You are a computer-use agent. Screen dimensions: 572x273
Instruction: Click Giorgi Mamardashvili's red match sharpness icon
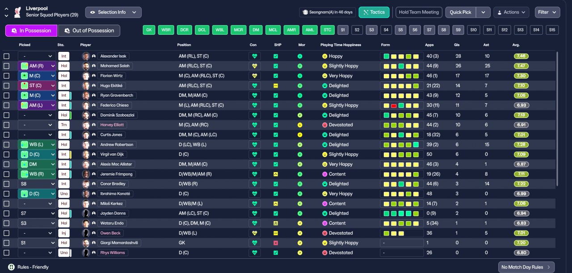[x=276, y=243]
